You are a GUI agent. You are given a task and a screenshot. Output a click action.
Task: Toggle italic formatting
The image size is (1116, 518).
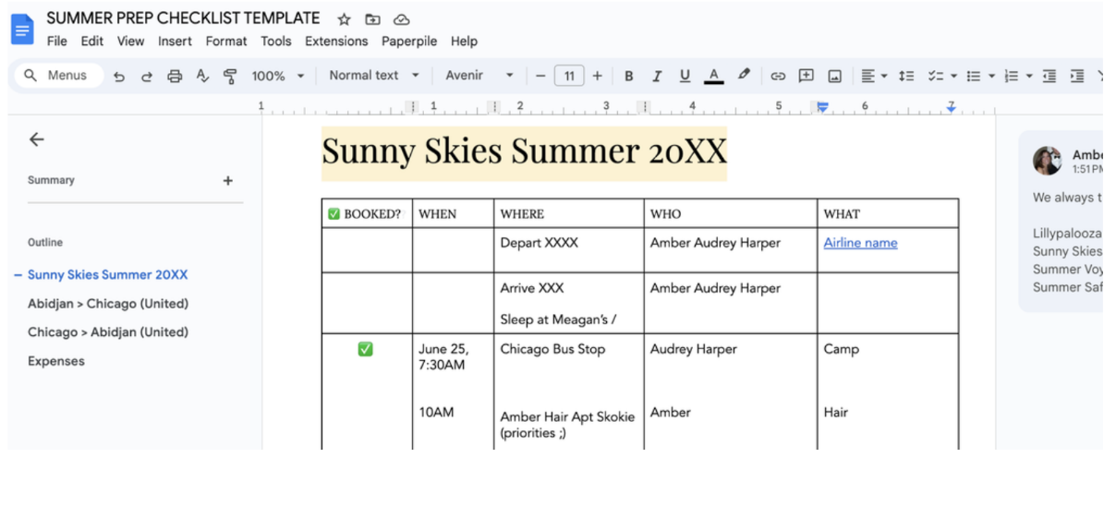click(657, 77)
